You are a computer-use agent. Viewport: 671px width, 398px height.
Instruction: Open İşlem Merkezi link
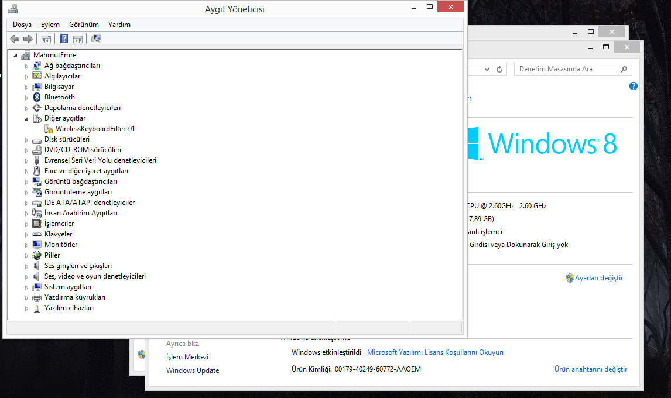(187, 357)
